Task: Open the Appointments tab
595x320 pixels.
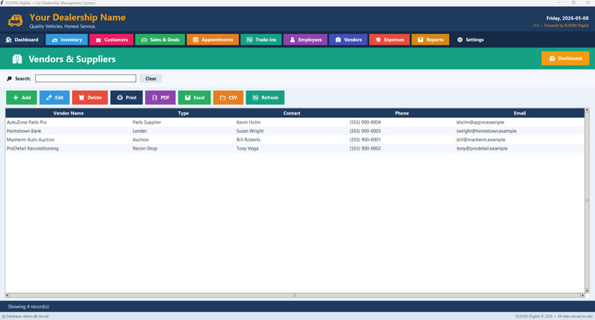Action: click(x=213, y=40)
